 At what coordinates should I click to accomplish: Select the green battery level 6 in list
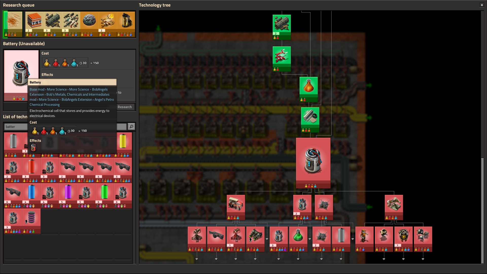[105, 195]
